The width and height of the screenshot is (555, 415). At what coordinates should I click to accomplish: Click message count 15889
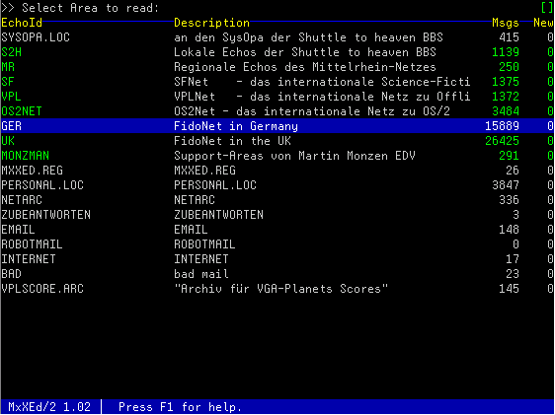pos(503,126)
